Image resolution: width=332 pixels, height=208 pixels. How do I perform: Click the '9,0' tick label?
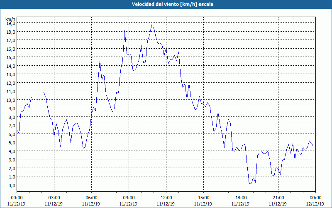tap(12, 109)
